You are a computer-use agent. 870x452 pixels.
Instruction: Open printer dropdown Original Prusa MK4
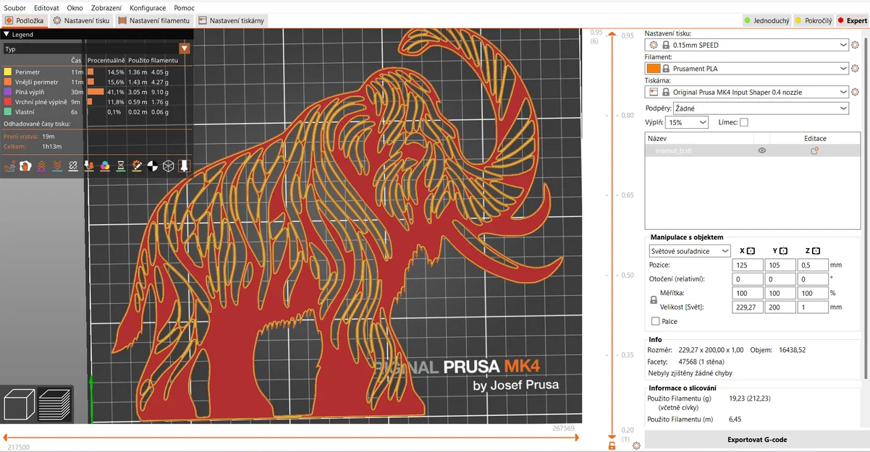tap(746, 93)
